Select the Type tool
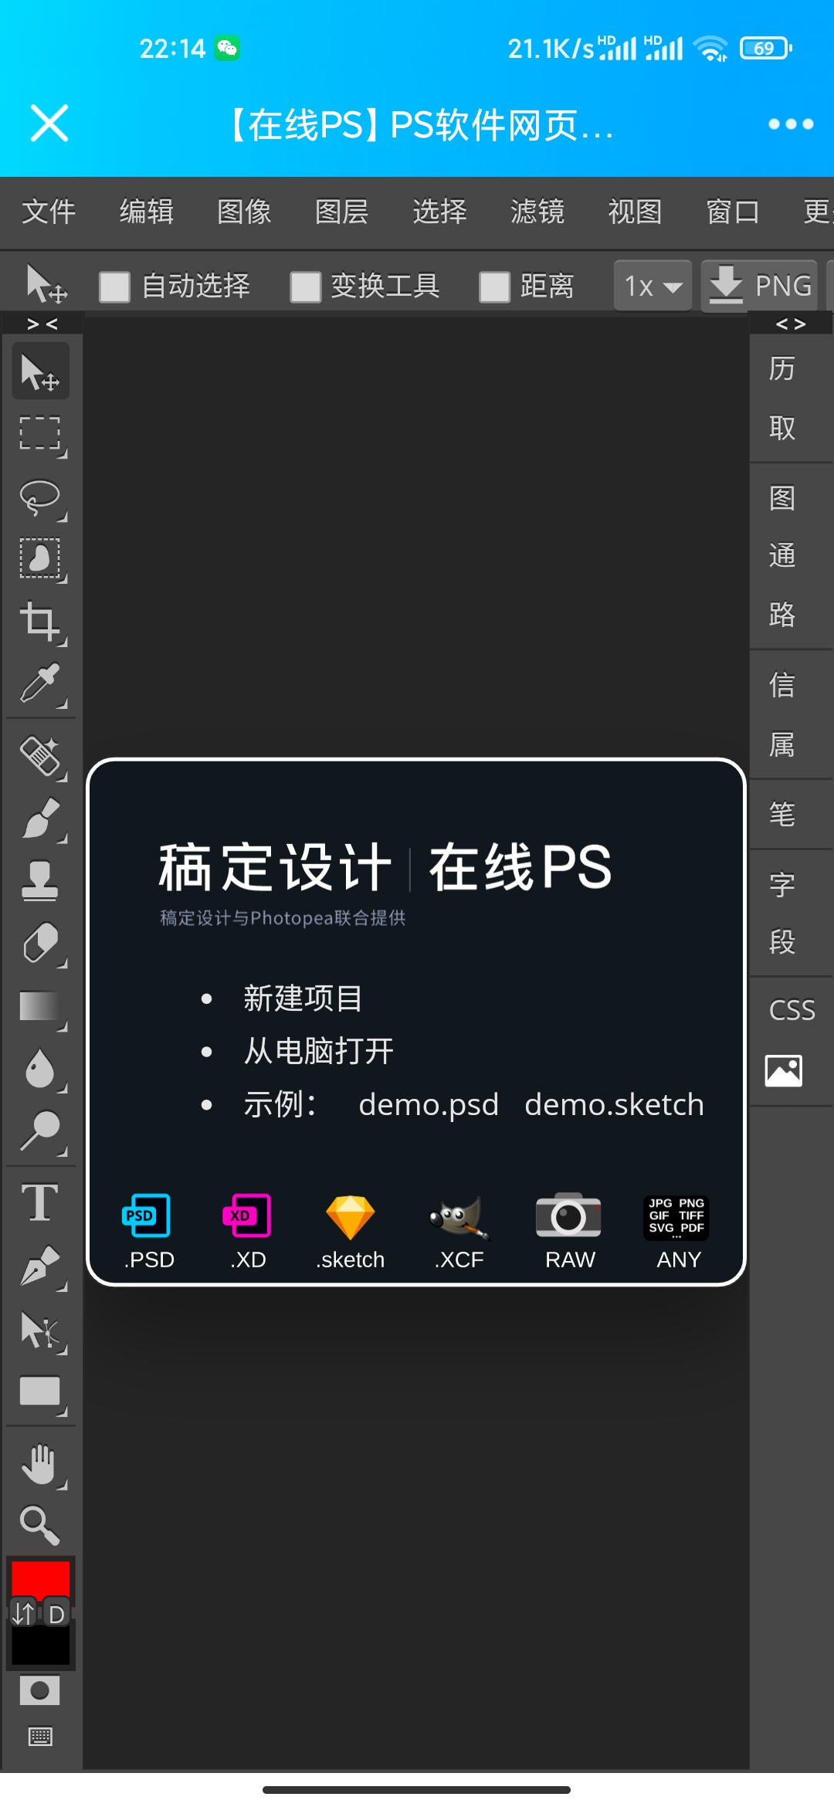The width and height of the screenshot is (834, 1807). [41, 1202]
